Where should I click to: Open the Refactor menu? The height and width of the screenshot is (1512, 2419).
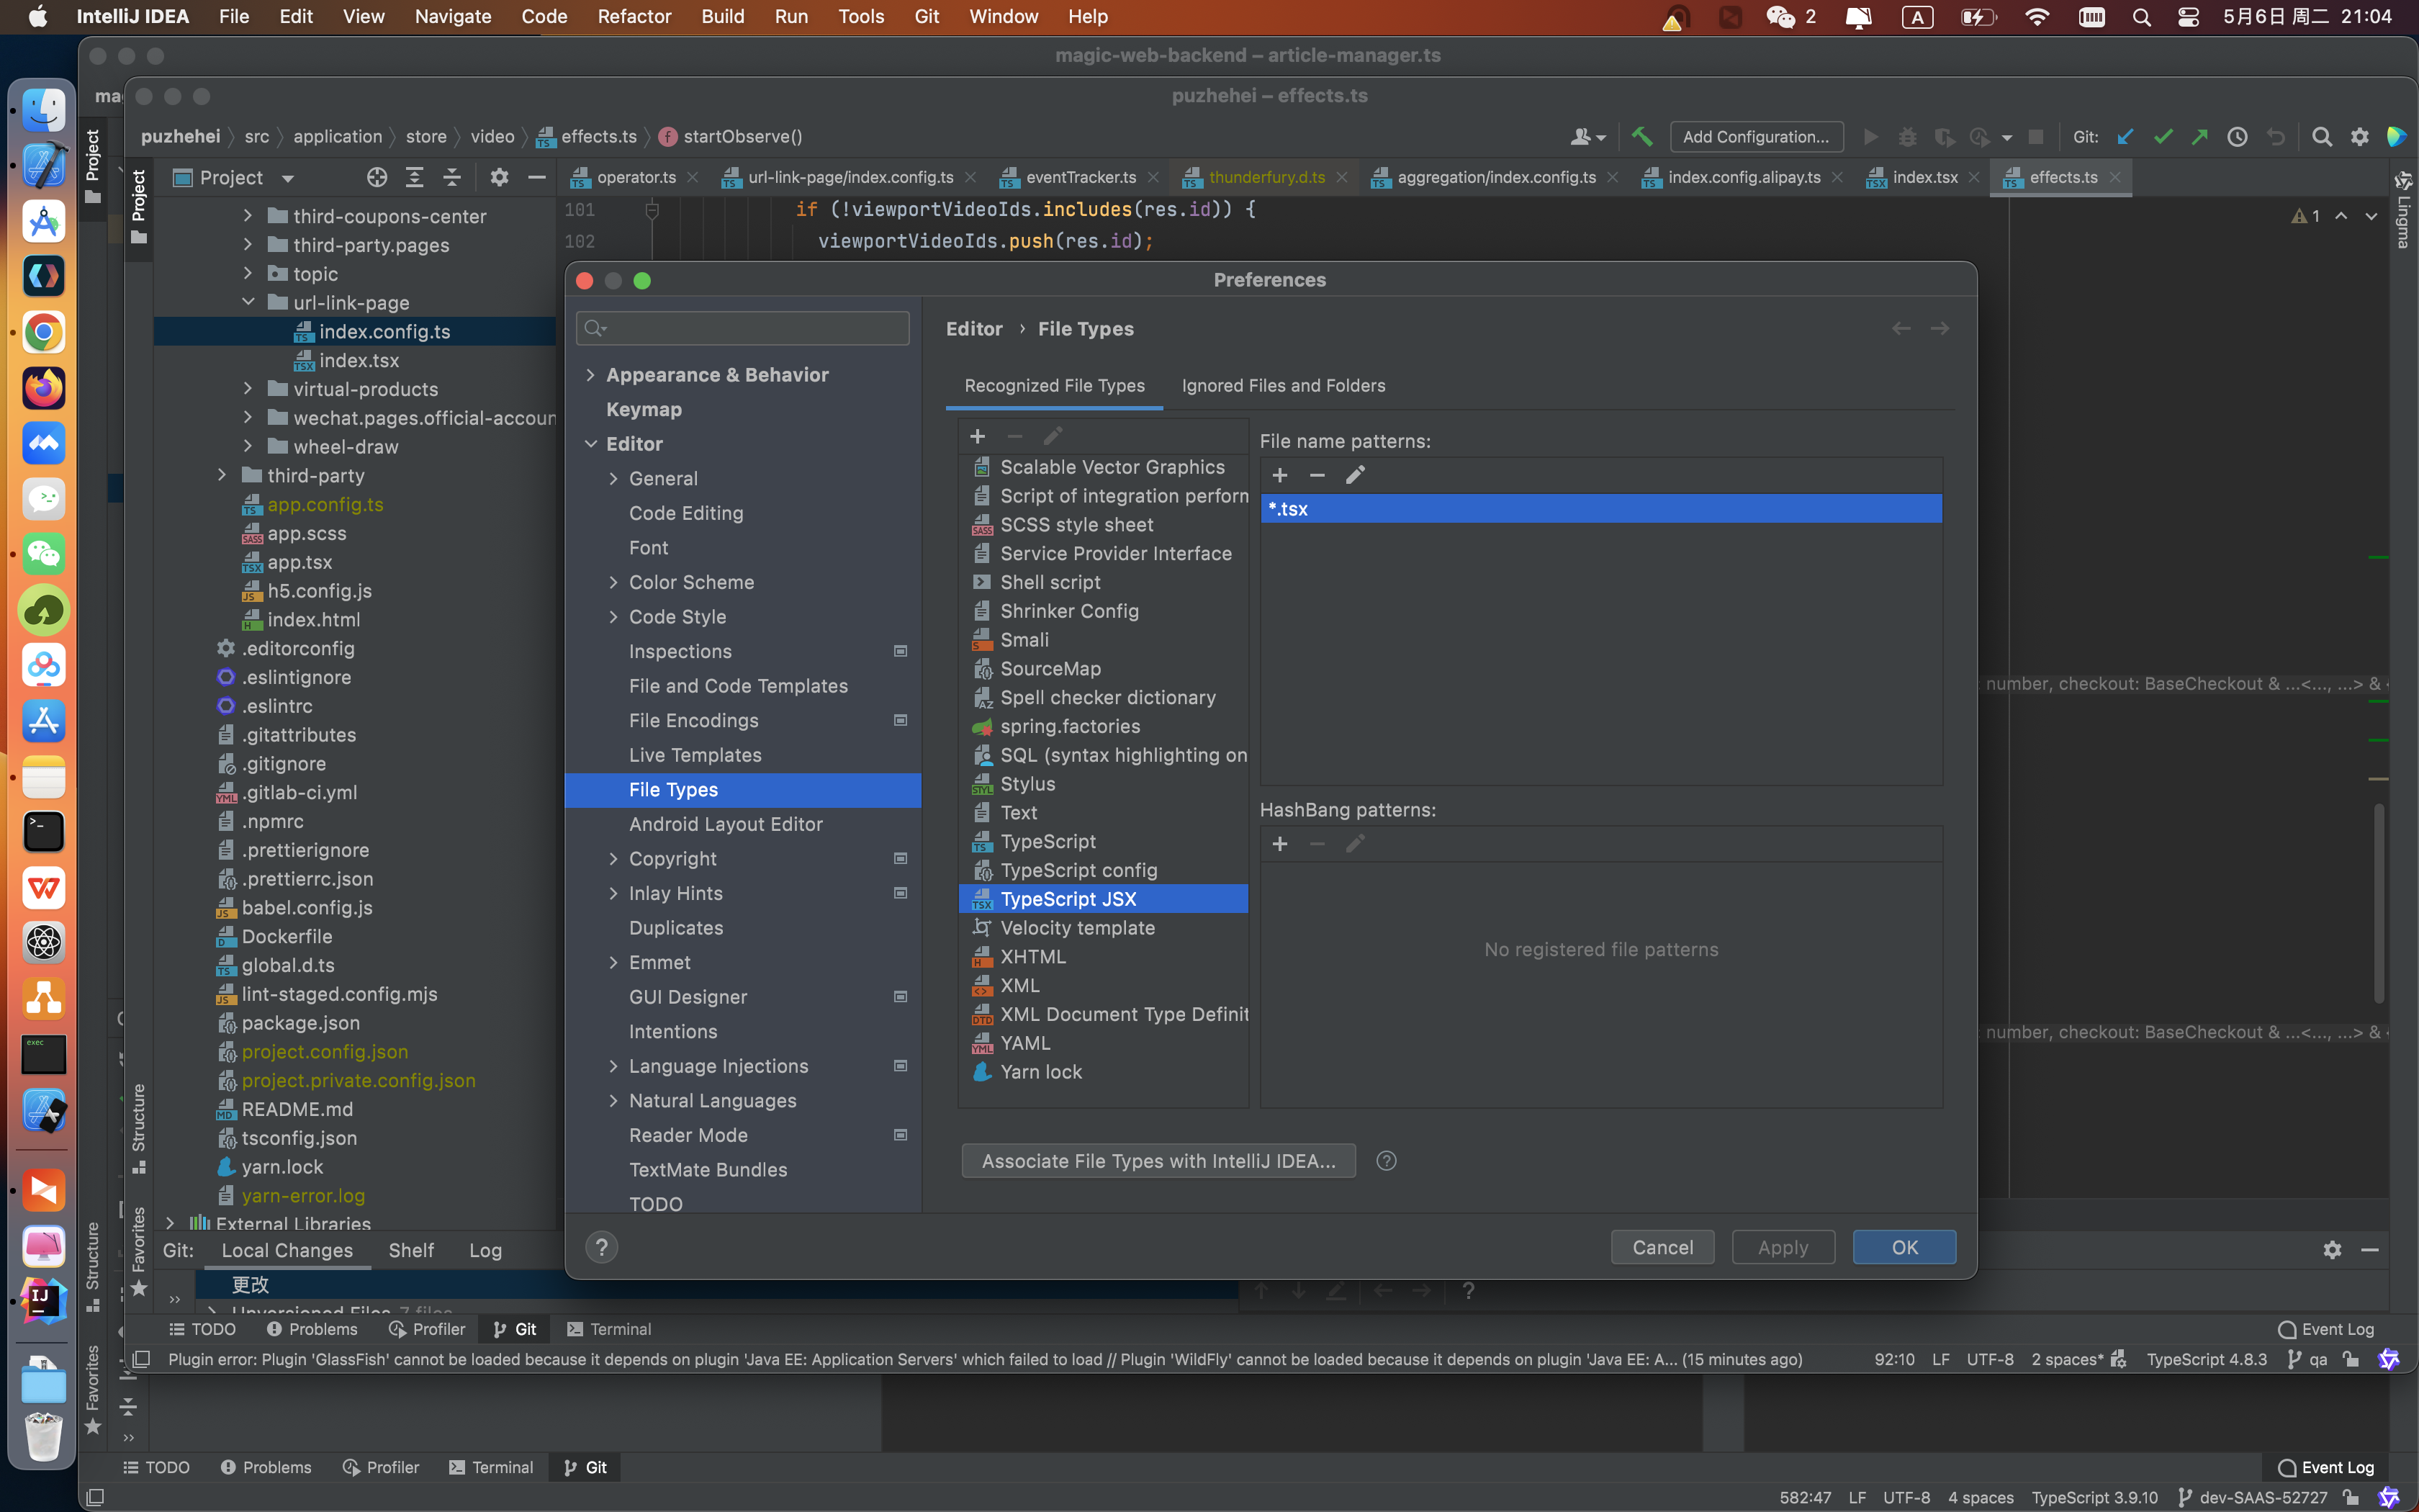click(633, 16)
